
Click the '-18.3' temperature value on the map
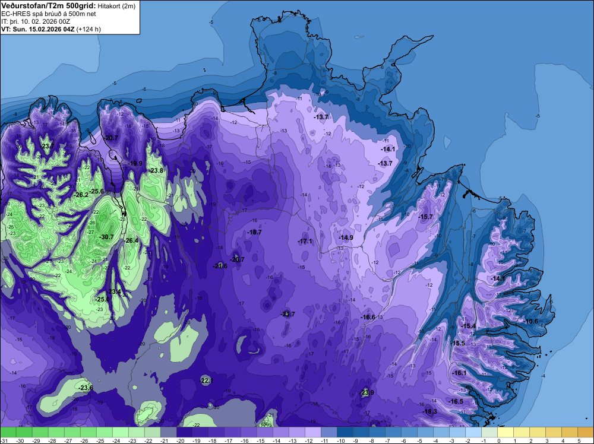[430, 411]
